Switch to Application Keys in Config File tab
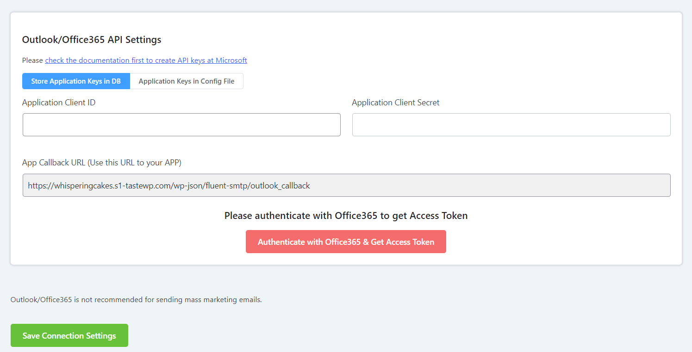Screen dimensions: 692x352 click(186, 81)
